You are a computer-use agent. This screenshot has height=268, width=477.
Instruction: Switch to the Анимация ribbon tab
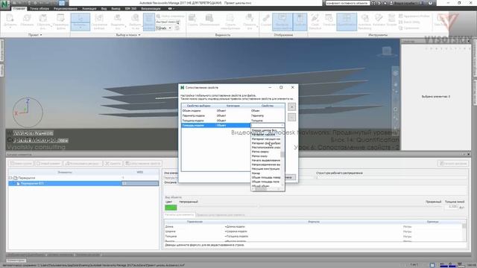click(x=89, y=8)
